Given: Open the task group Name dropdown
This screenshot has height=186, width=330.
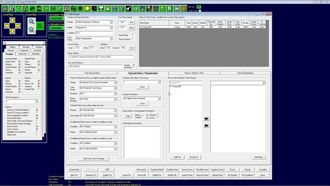Looking at the screenshot, I should tap(111, 27).
